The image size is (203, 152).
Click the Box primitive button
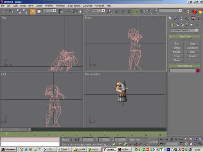click(x=177, y=43)
